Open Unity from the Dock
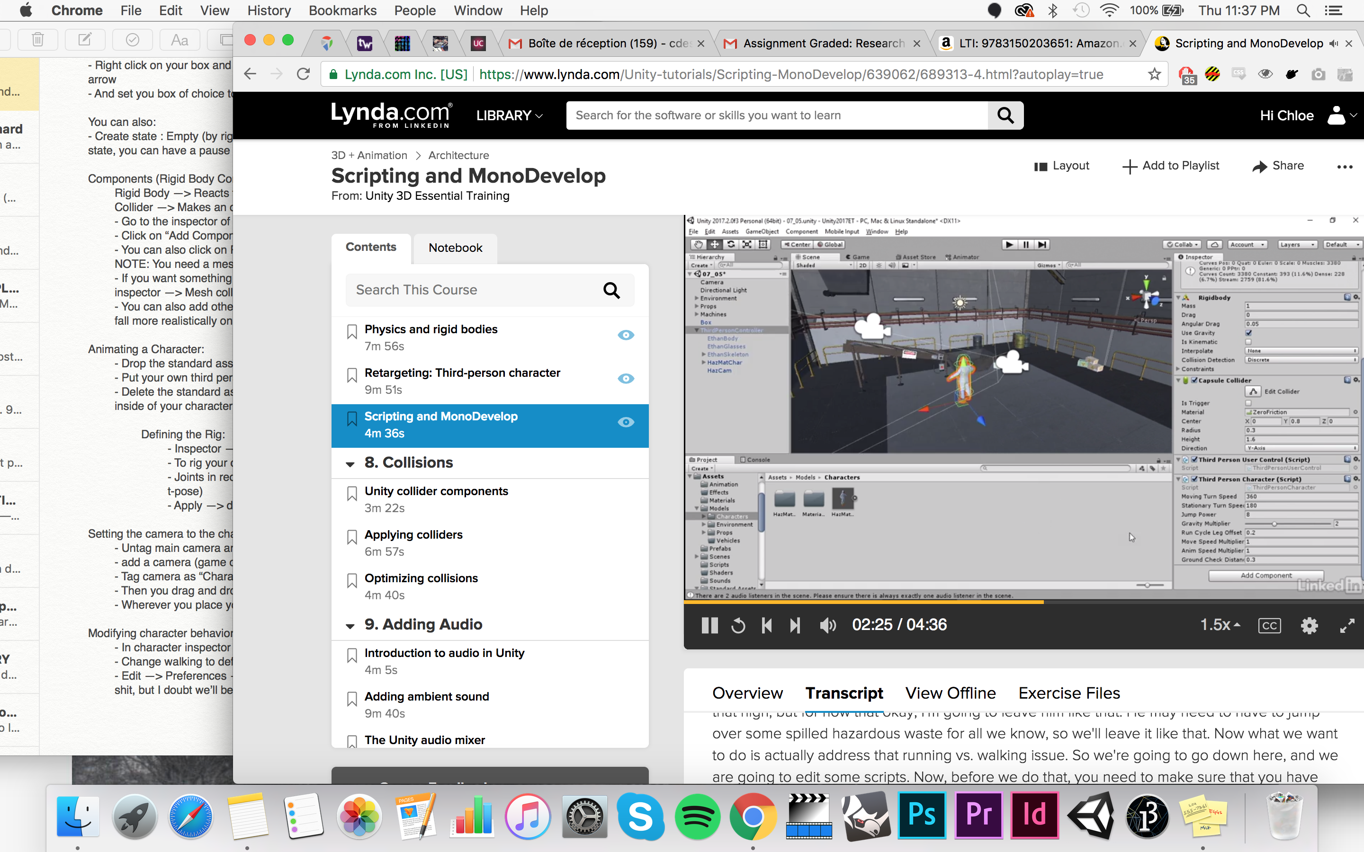Viewport: 1364px width, 852px height. point(1091,816)
